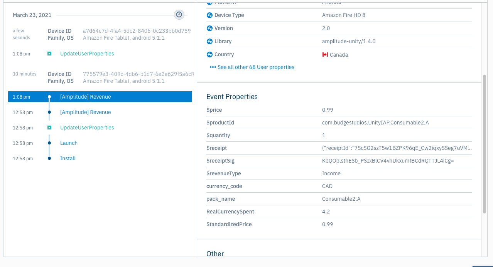This screenshot has width=493, height=267.
Task: Click the Amplitude icon next to Device Type
Action: click(209, 15)
